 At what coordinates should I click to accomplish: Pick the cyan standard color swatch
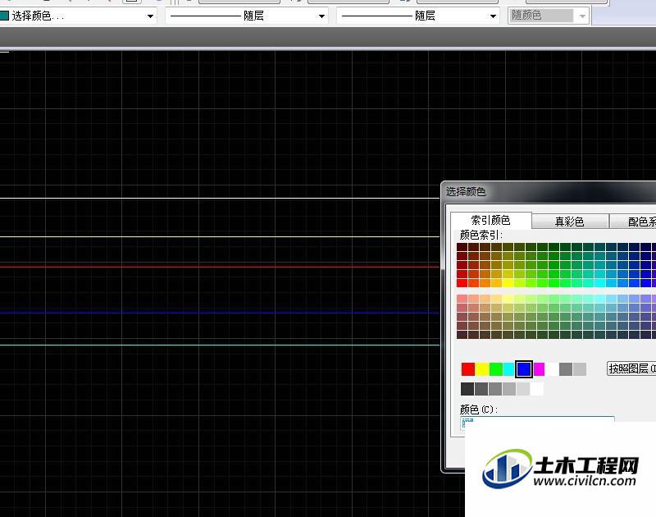pos(508,369)
